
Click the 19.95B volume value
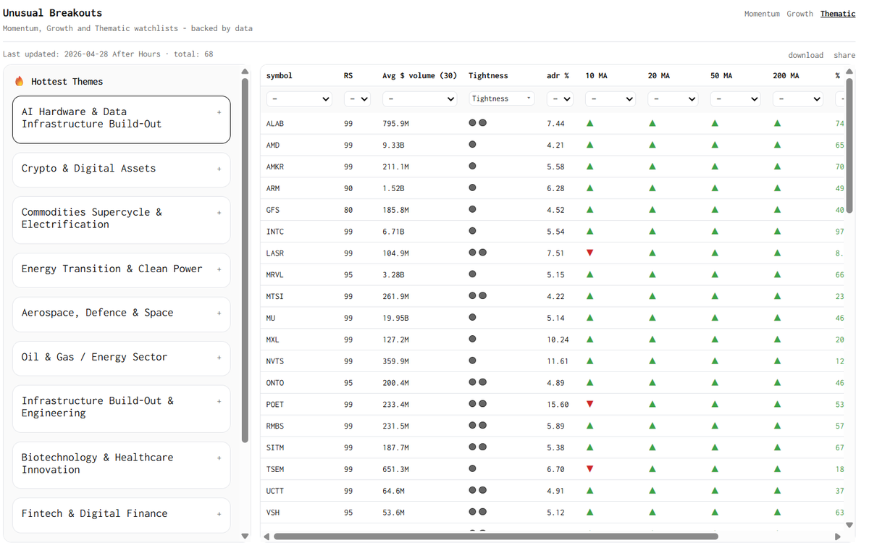(395, 318)
